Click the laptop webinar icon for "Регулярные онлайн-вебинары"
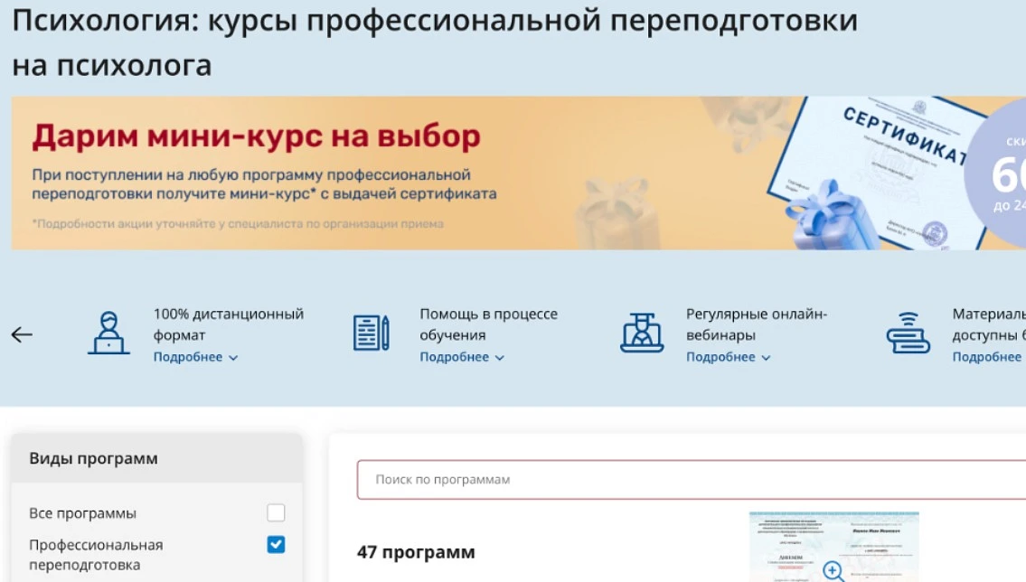Screen dimensions: 1026x582 [641, 332]
